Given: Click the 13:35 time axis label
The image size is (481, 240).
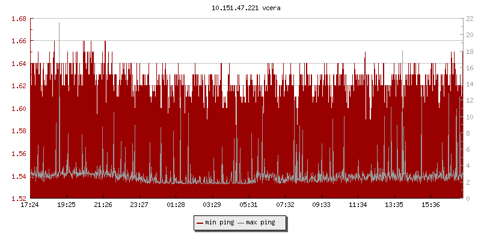Looking at the screenshot, I should tap(394, 205).
